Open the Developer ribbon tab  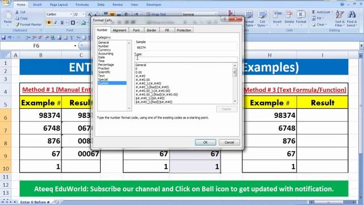click(x=154, y=5)
